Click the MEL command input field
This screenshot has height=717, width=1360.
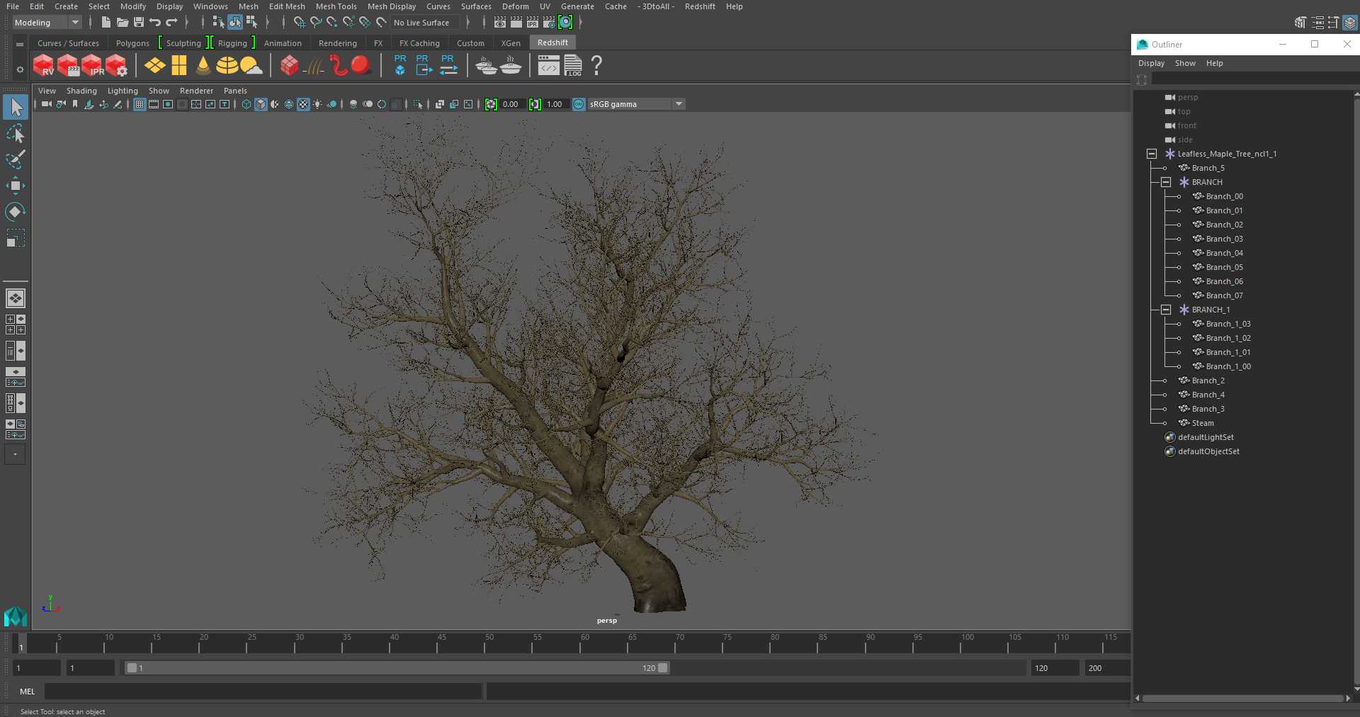tap(263, 691)
